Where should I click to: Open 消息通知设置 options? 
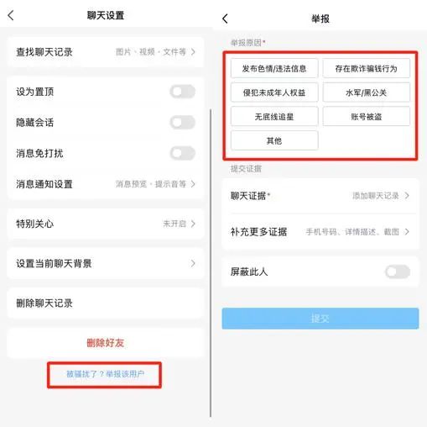[x=106, y=184]
